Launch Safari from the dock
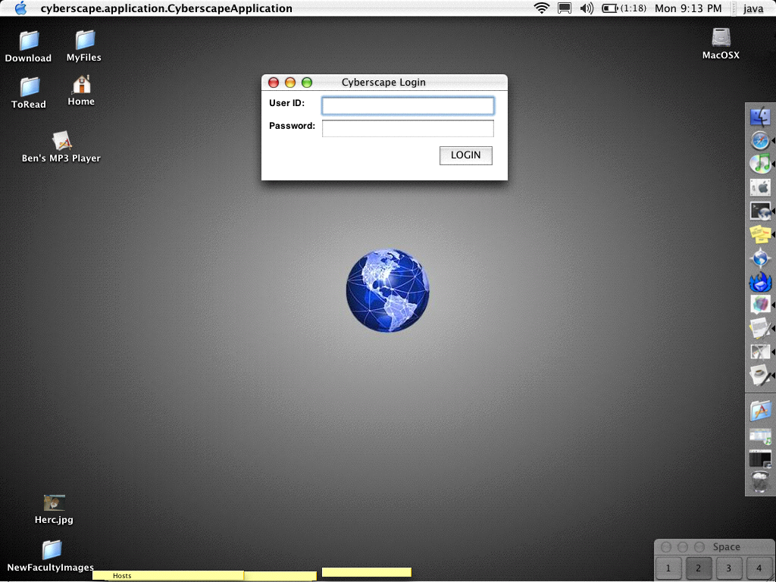This screenshot has width=776, height=582. [x=760, y=140]
